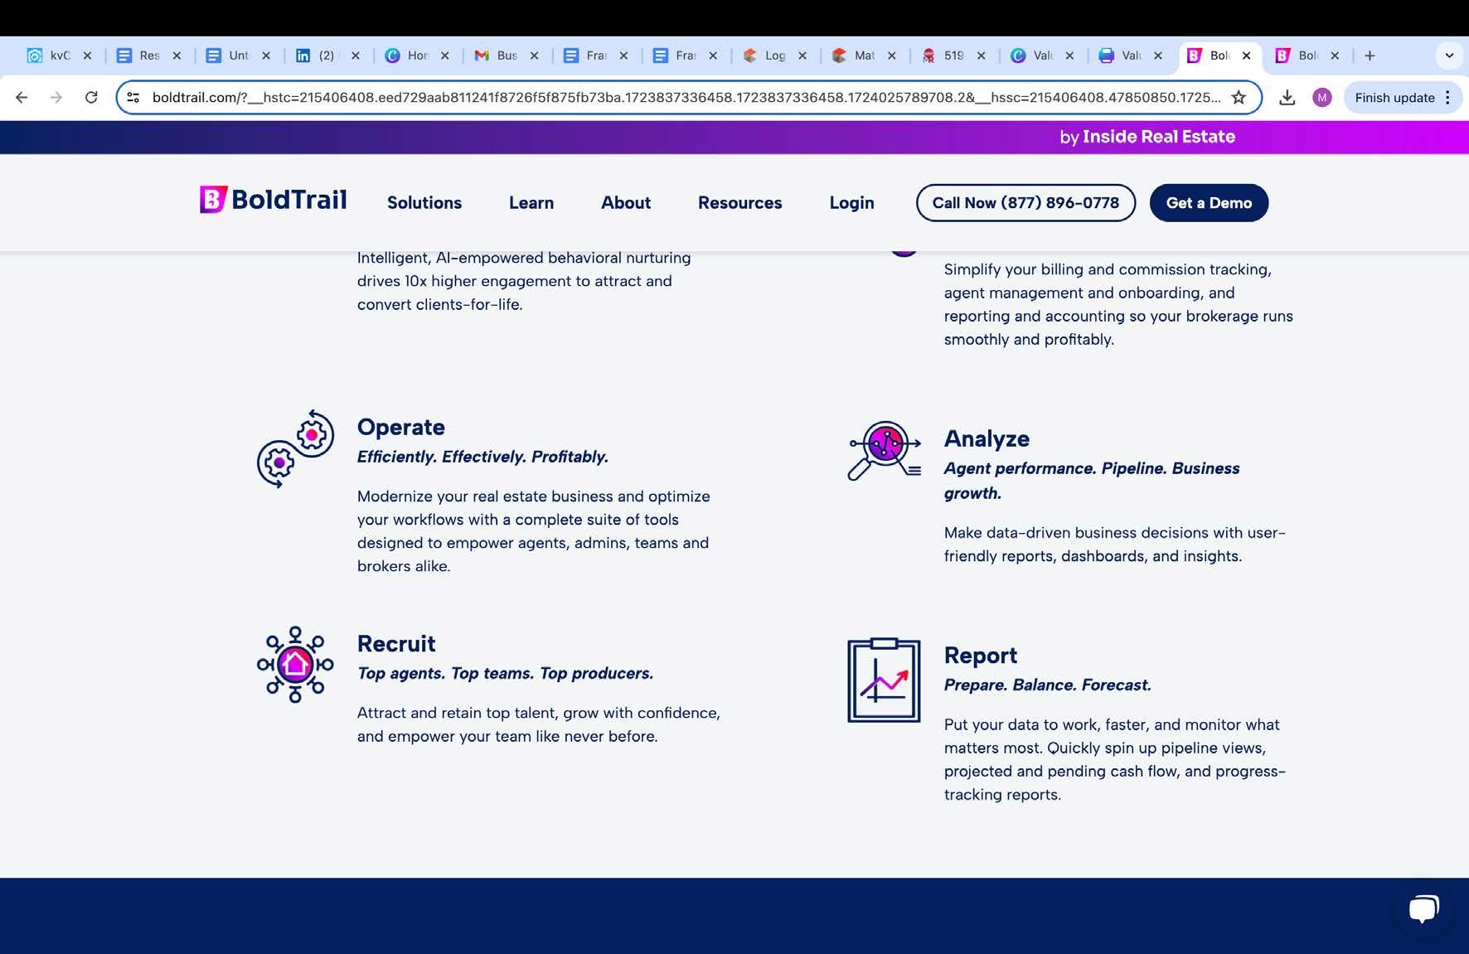Open the About navigation menu
This screenshot has height=954, width=1469.
[x=626, y=203]
